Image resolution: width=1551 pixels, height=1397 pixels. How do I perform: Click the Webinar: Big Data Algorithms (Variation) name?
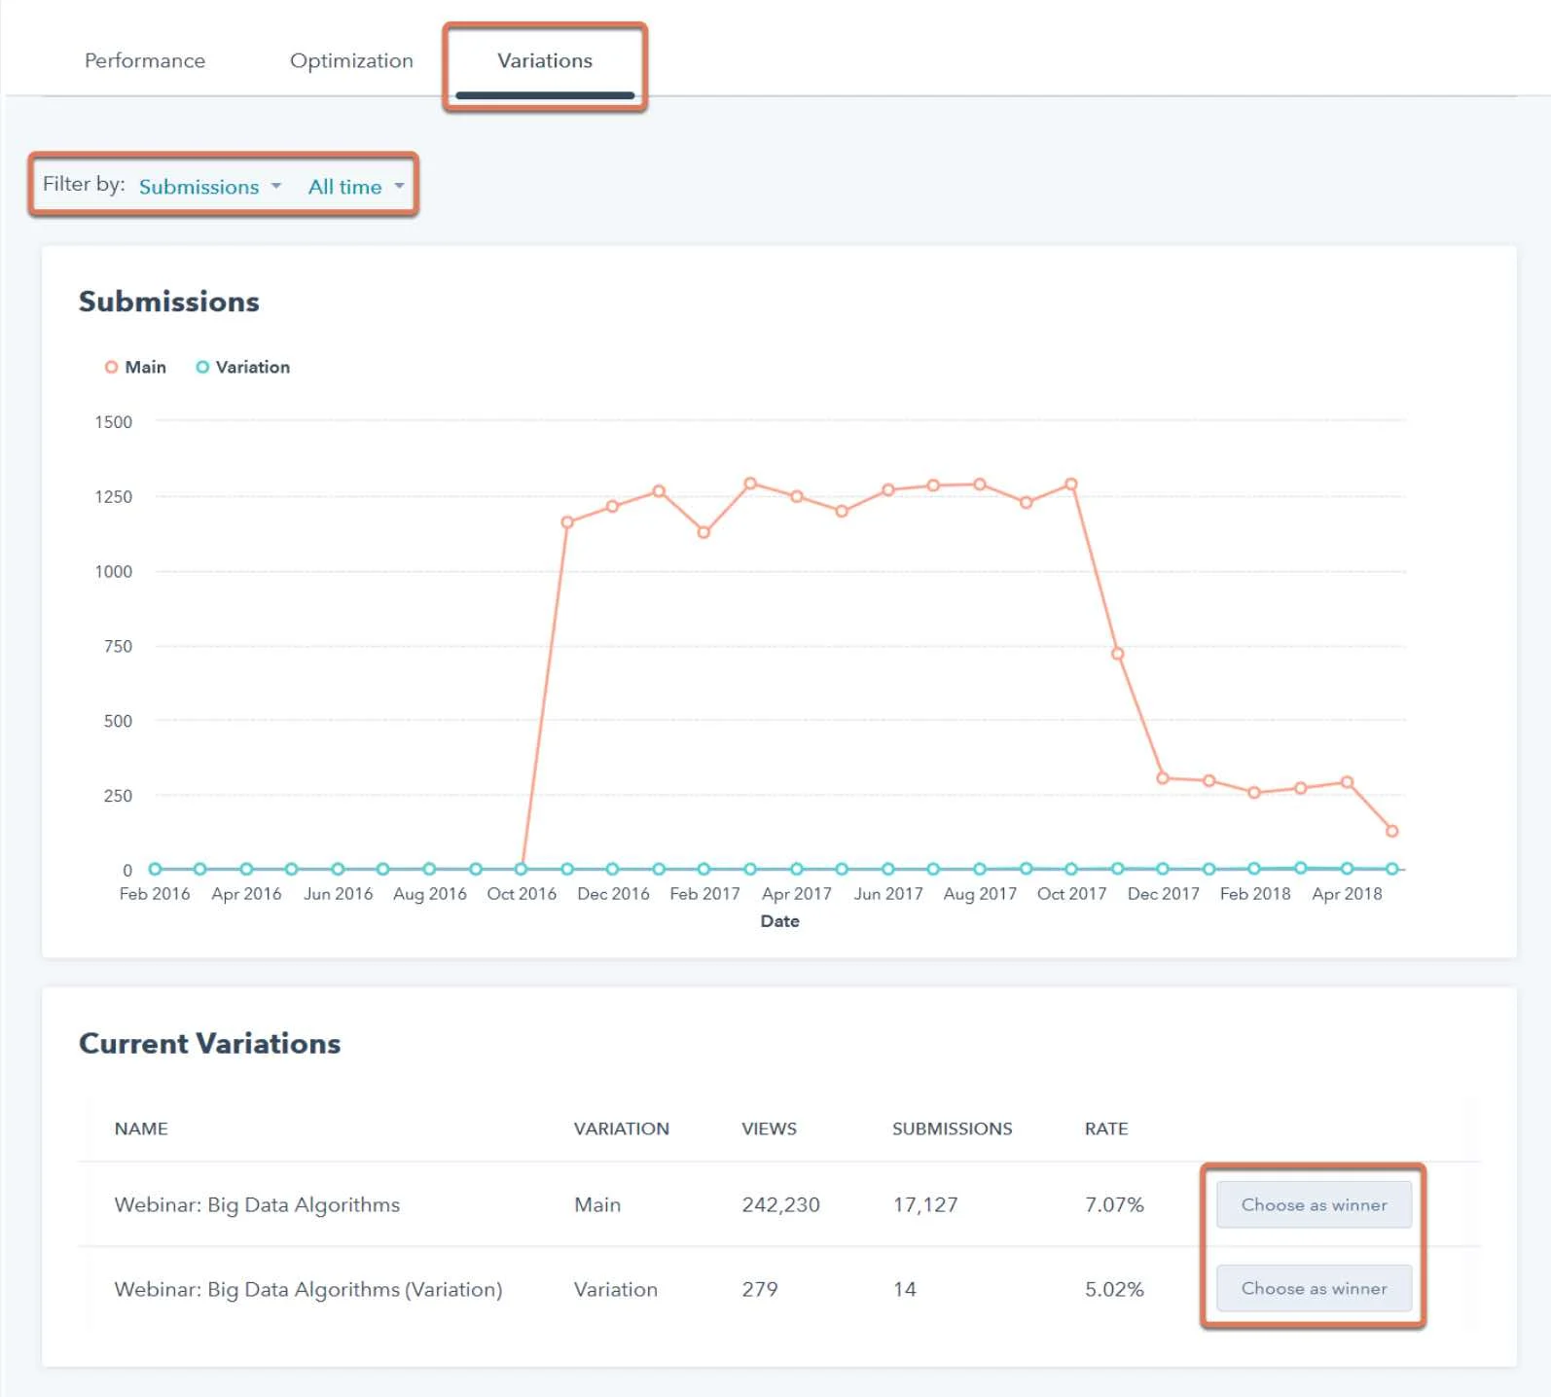click(308, 1289)
